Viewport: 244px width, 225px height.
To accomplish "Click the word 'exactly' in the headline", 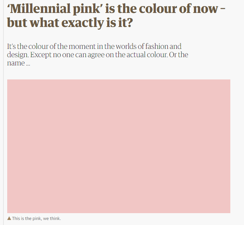I will pyautogui.click(x=83, y=23).
